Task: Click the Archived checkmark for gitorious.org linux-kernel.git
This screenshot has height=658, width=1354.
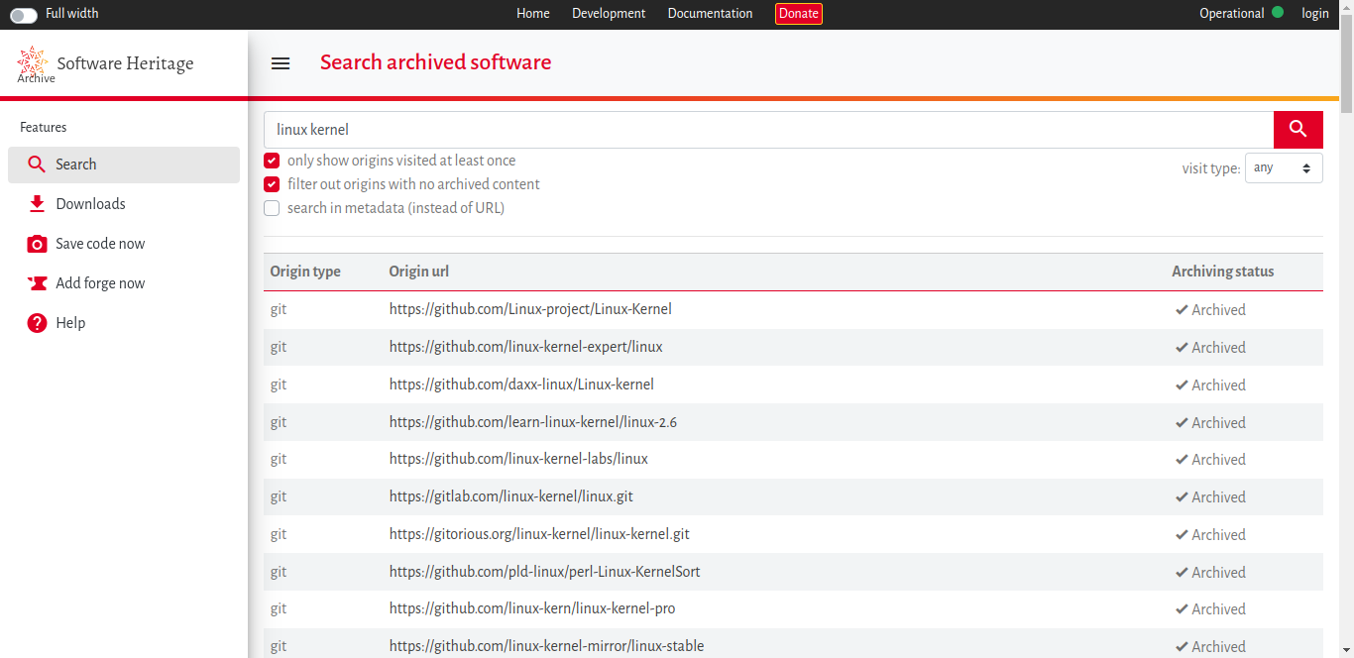Action: pyautogui.click(x=1182, y=535)
